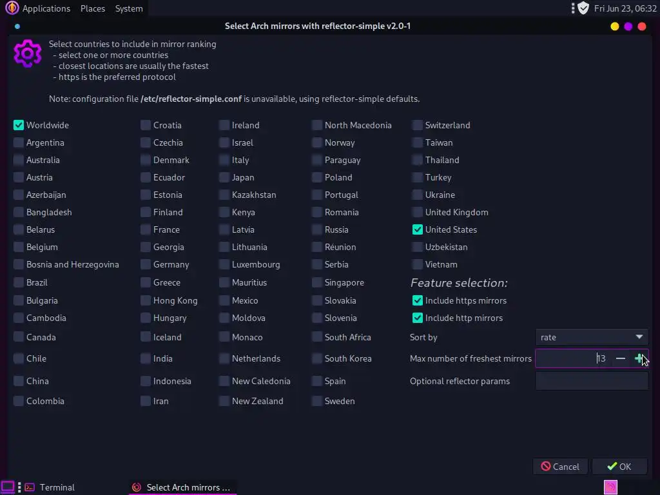The height and width of the screenshot is (495, 660).
Task: Select the Mexico checkbox
Action: [224, 300]
